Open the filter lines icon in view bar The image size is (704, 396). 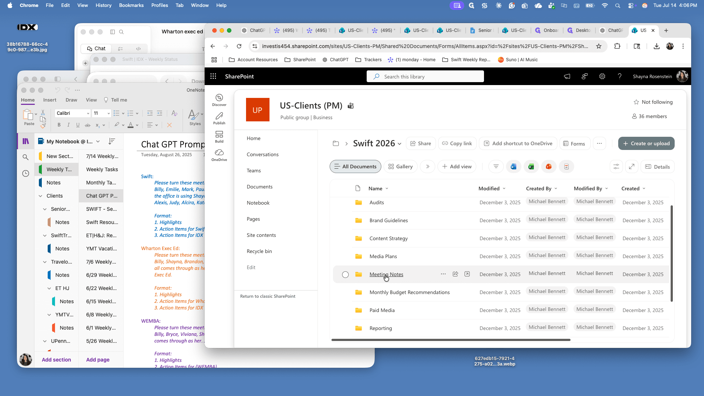[x=496, y=166]
